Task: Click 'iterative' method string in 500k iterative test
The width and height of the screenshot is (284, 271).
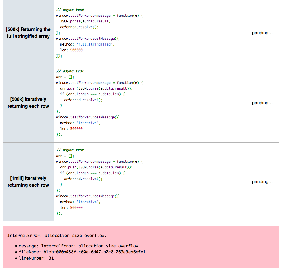Action: point(88,123)
